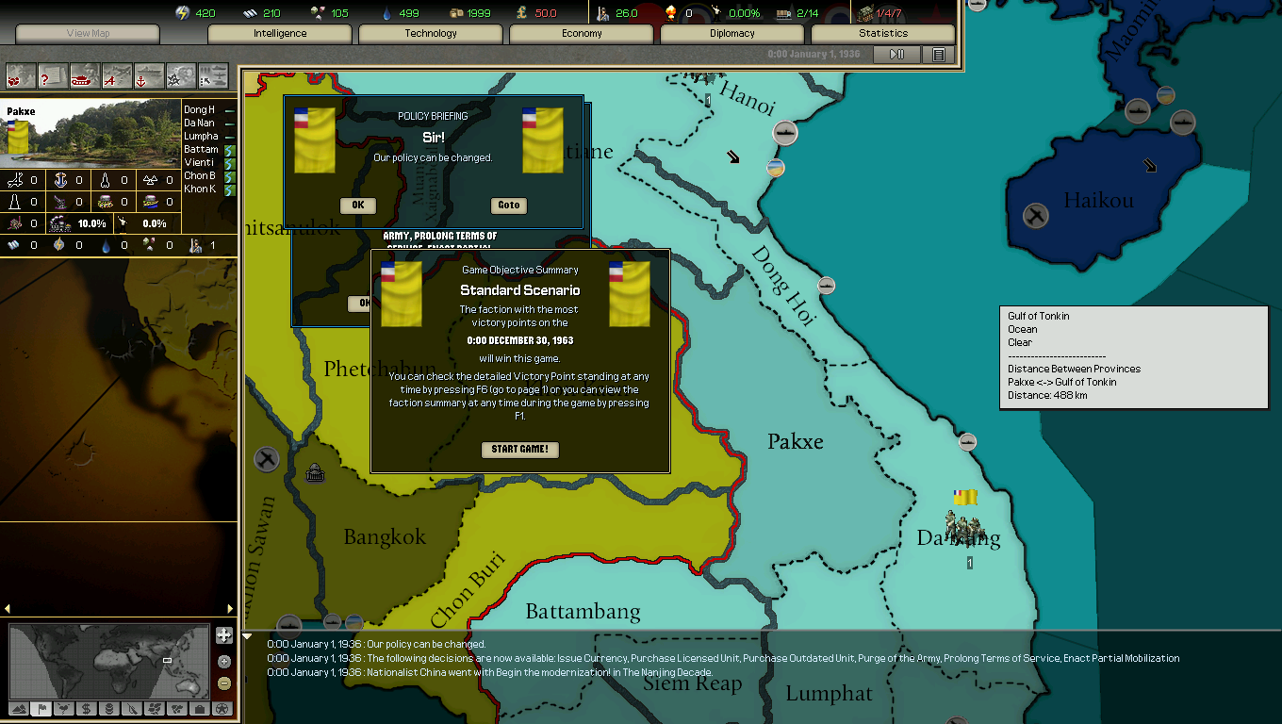The image size is (1282, 724).
Task: Open the Statistics tab
Action: [883, 33]
